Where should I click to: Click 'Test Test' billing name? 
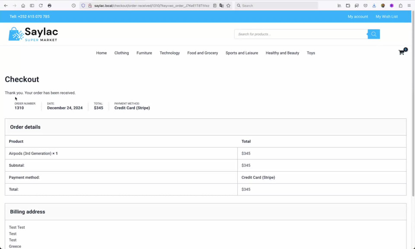(17, 227)
